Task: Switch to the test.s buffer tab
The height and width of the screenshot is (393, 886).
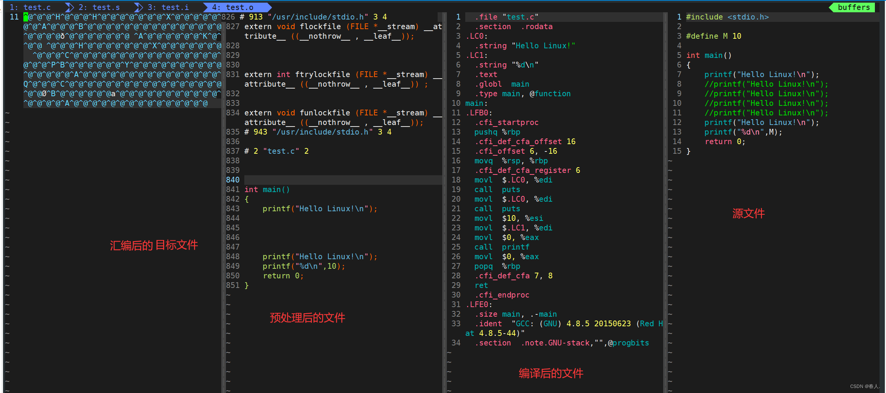Action: pos(99,7)
